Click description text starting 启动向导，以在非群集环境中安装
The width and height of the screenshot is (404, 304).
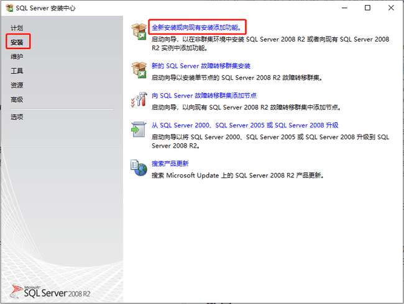(270, 43)
